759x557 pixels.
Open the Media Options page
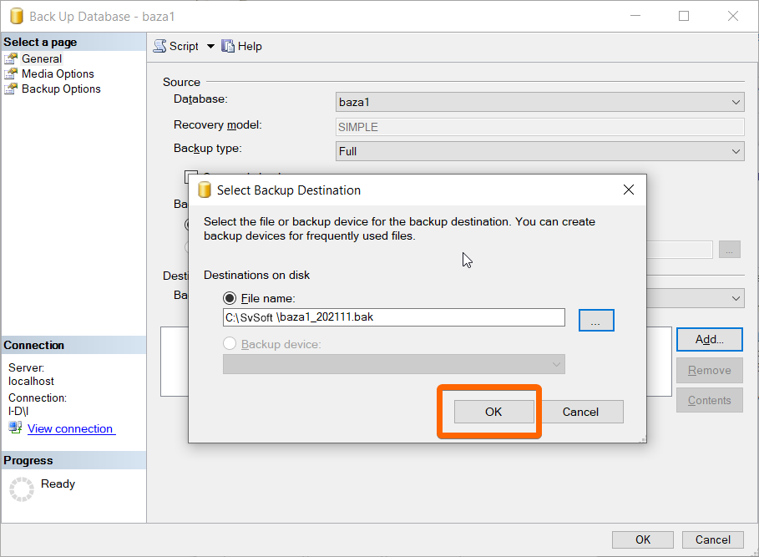coord(58,73)
